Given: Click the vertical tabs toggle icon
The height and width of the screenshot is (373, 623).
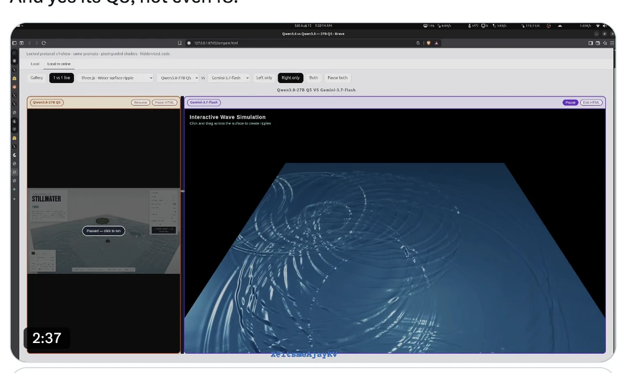Looking at the screenshot, I should click(x=21, y=43).
